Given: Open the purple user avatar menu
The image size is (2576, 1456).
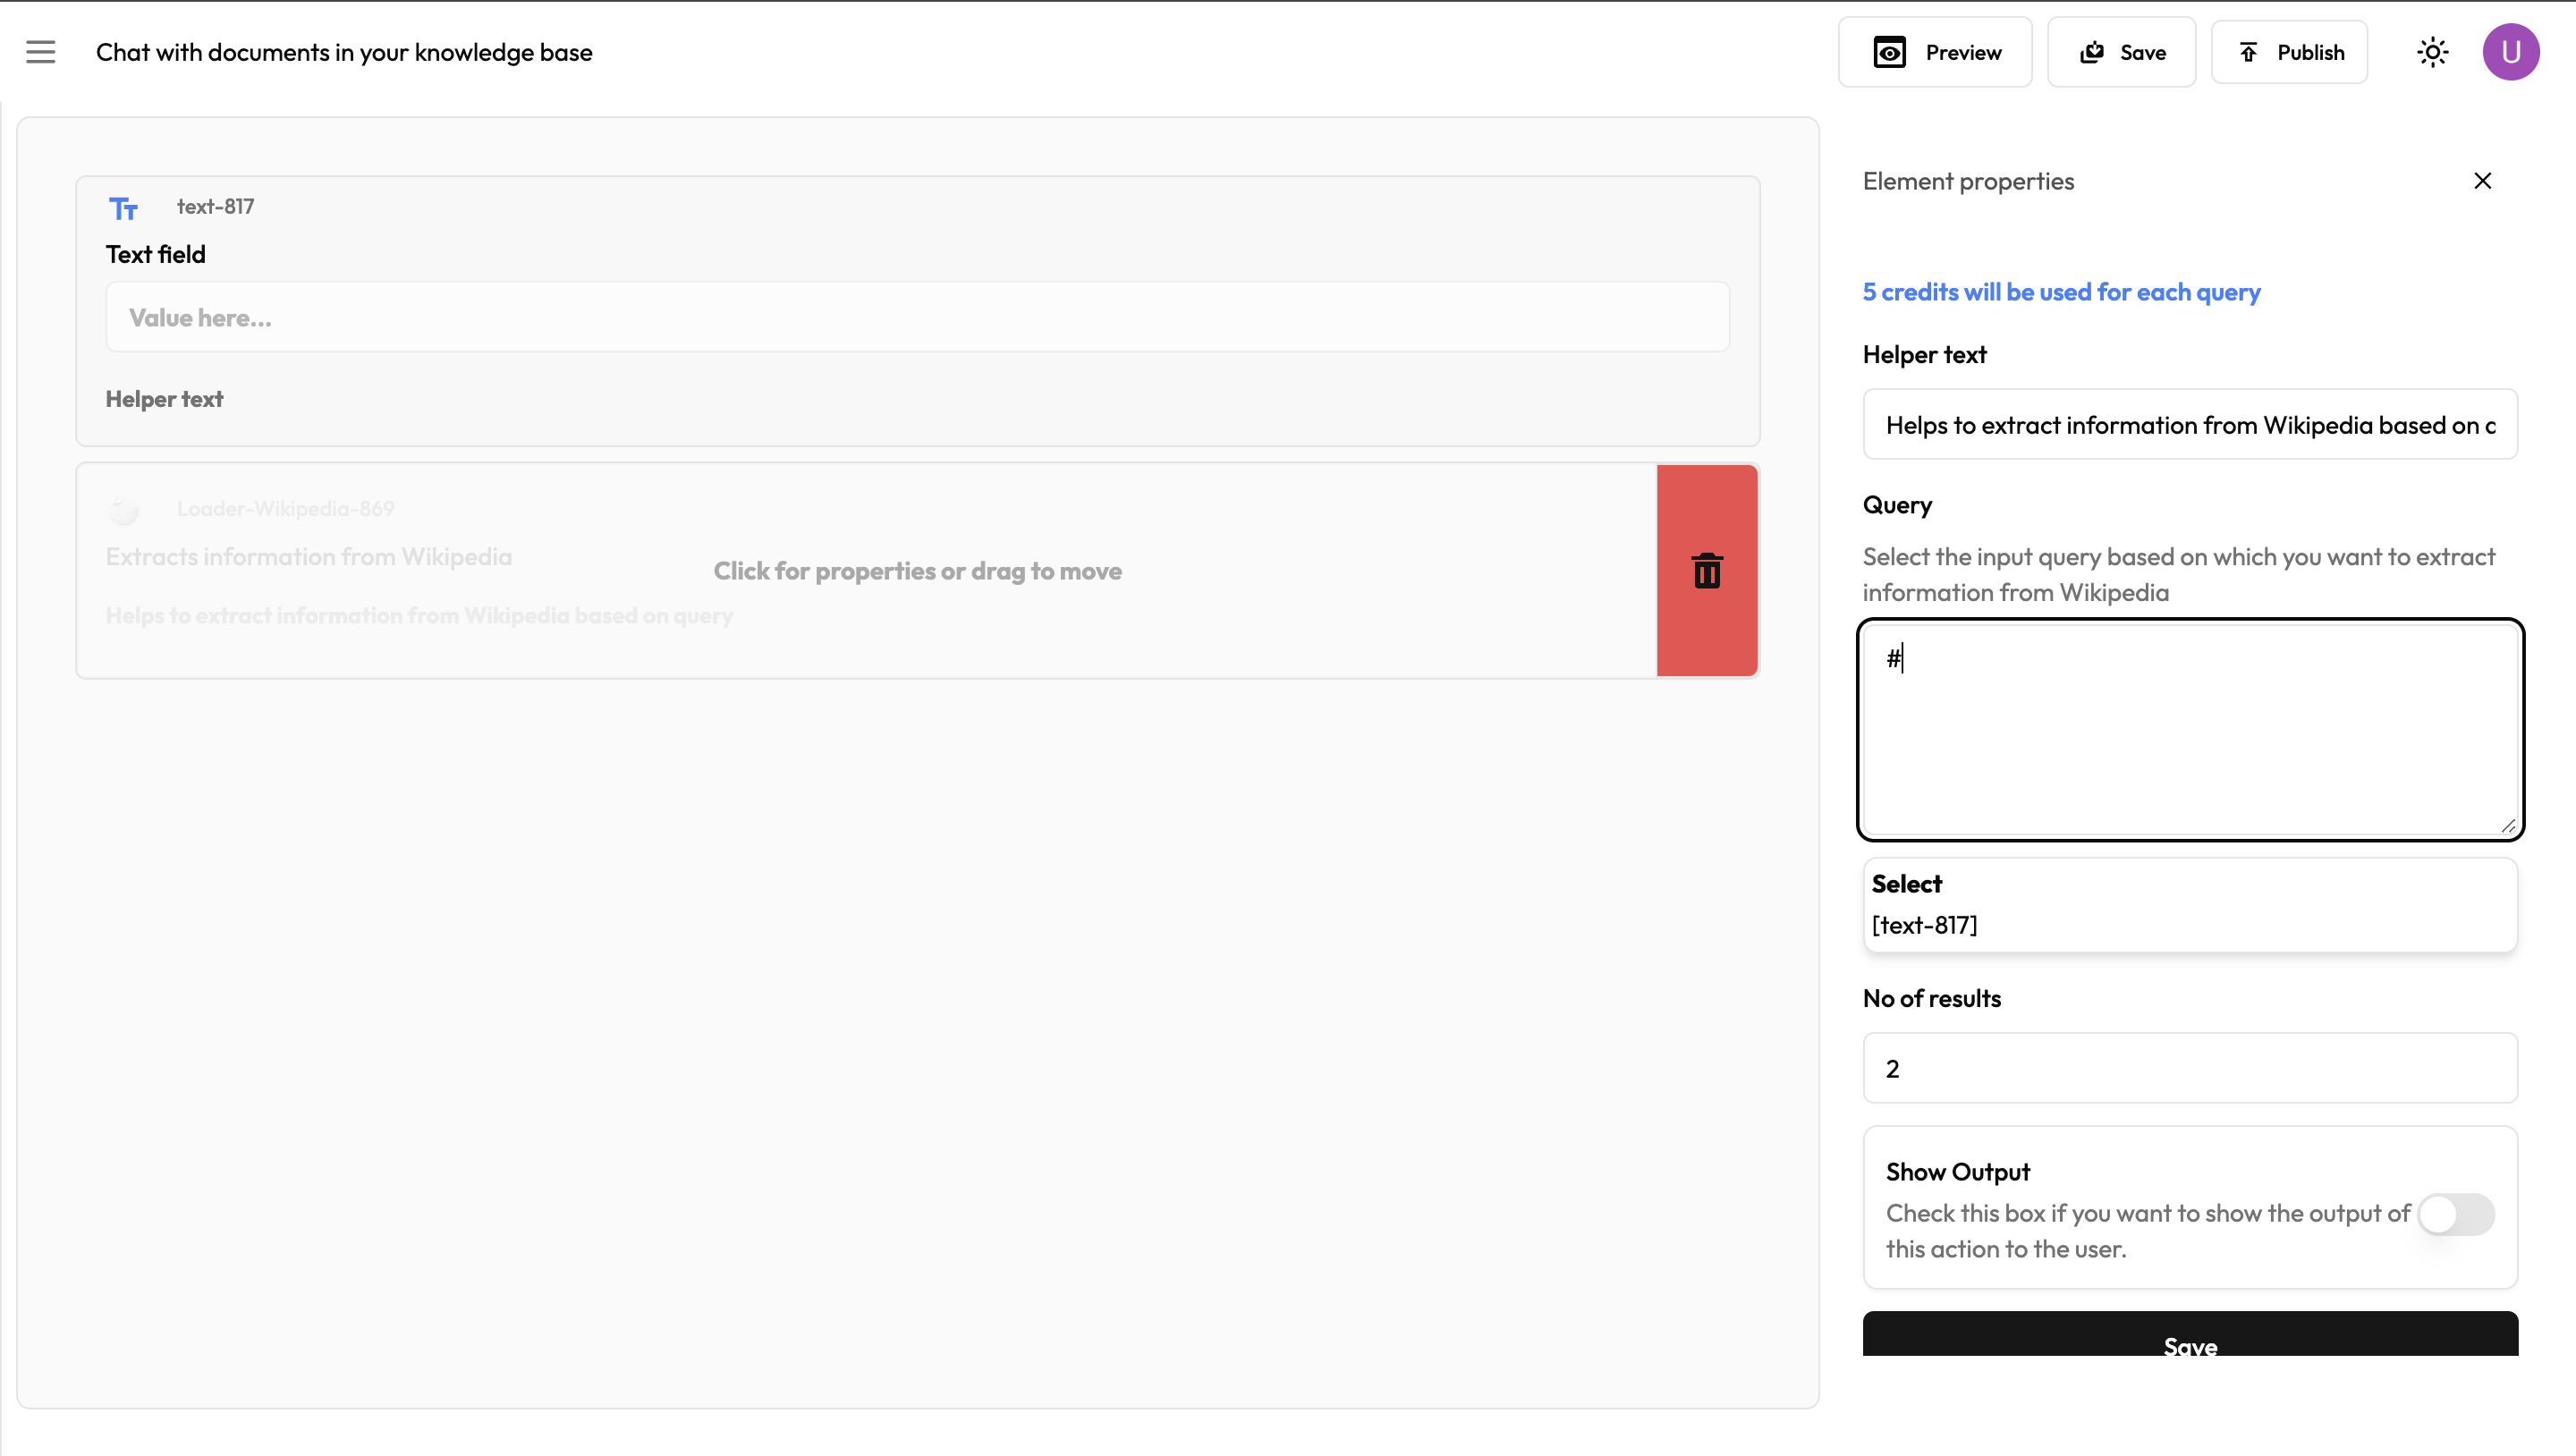Looking at the screenshot, I should [2510, 52].
